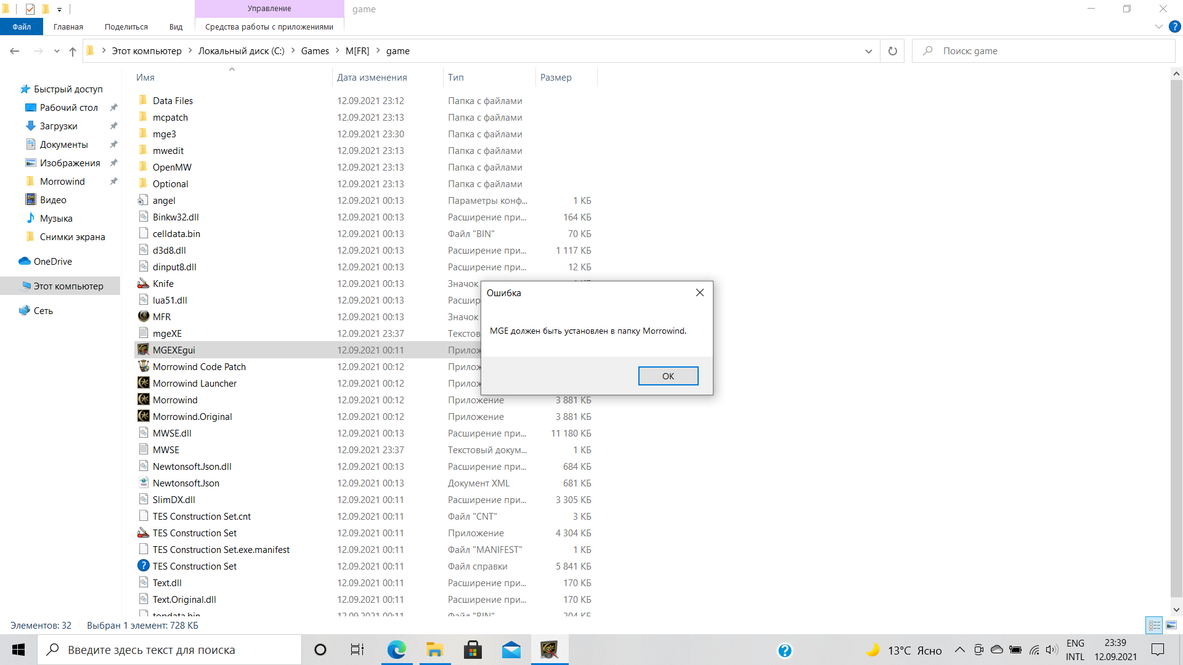The height and width of the screenshot is (665, 1183).
Task: Select the Morrowind Launcher icon
Action: [x=144, y=383]
